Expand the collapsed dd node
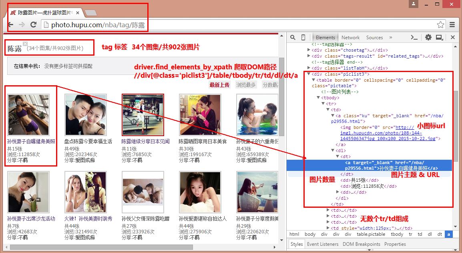462x253 pixels. click(337, 192)
